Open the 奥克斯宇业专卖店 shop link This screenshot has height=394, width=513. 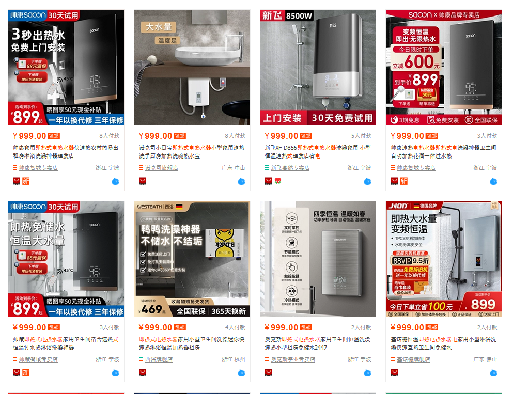coord(293,360)
